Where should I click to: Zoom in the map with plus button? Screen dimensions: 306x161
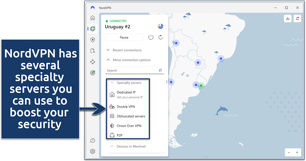(297, 152)
